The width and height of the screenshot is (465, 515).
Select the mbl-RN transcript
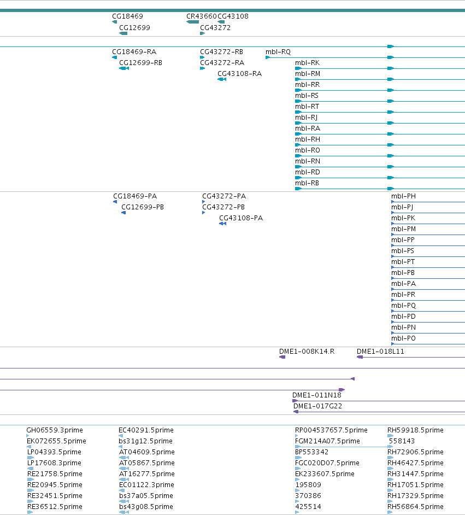(308, 161)
